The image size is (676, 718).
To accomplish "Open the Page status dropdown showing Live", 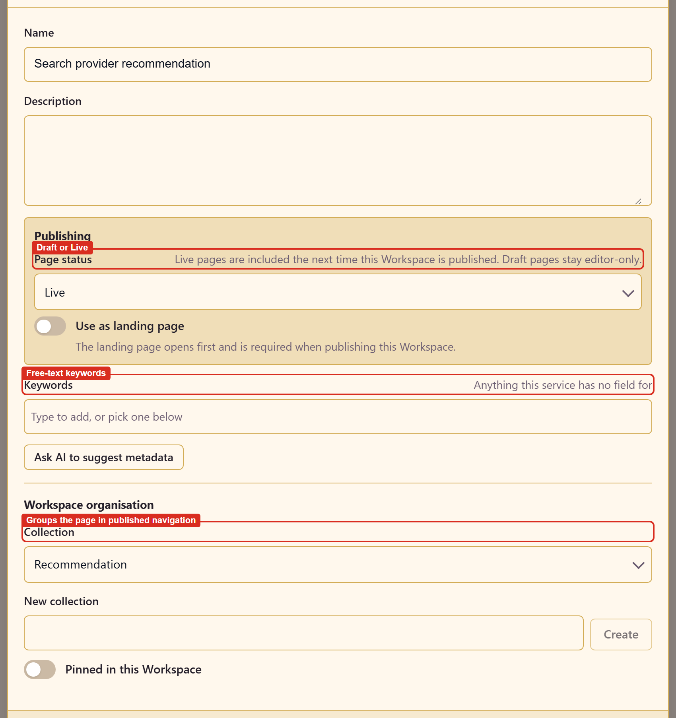I will point(338,292).
